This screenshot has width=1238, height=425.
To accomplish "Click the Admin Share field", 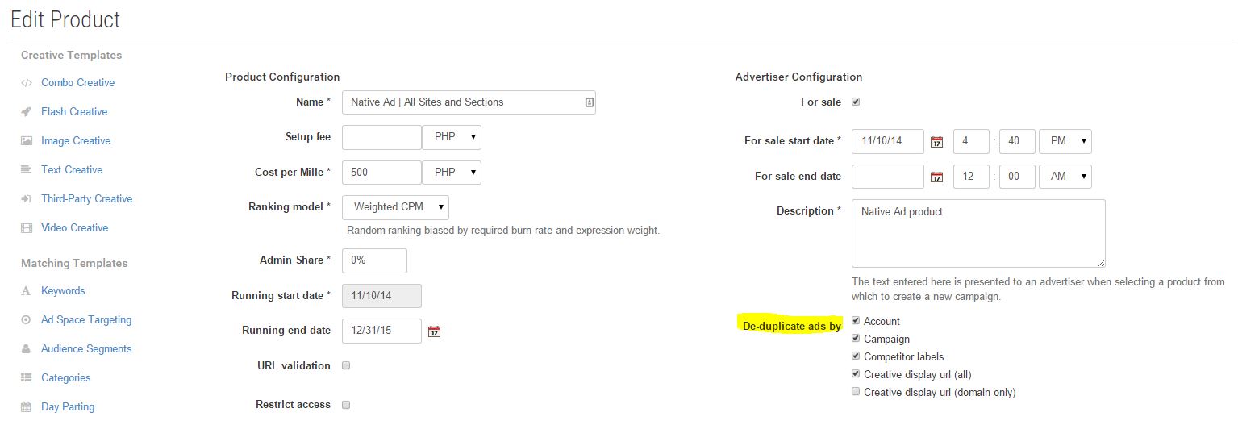I will (x=374, y=260).
